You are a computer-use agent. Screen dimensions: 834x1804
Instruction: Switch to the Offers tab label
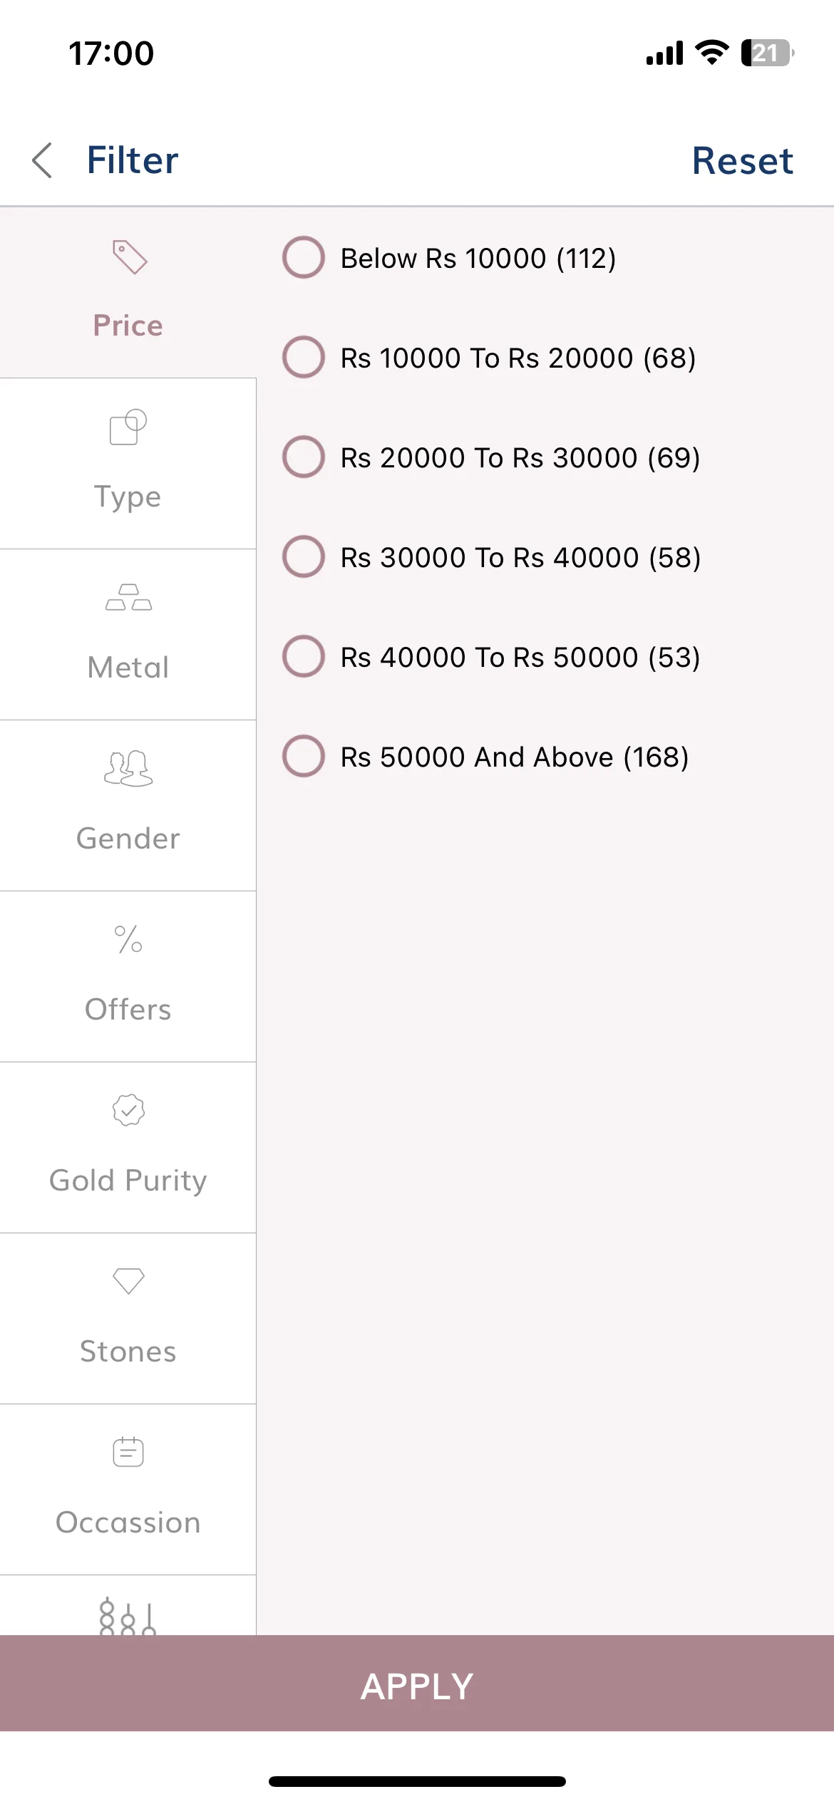(x=128, y=1010)
